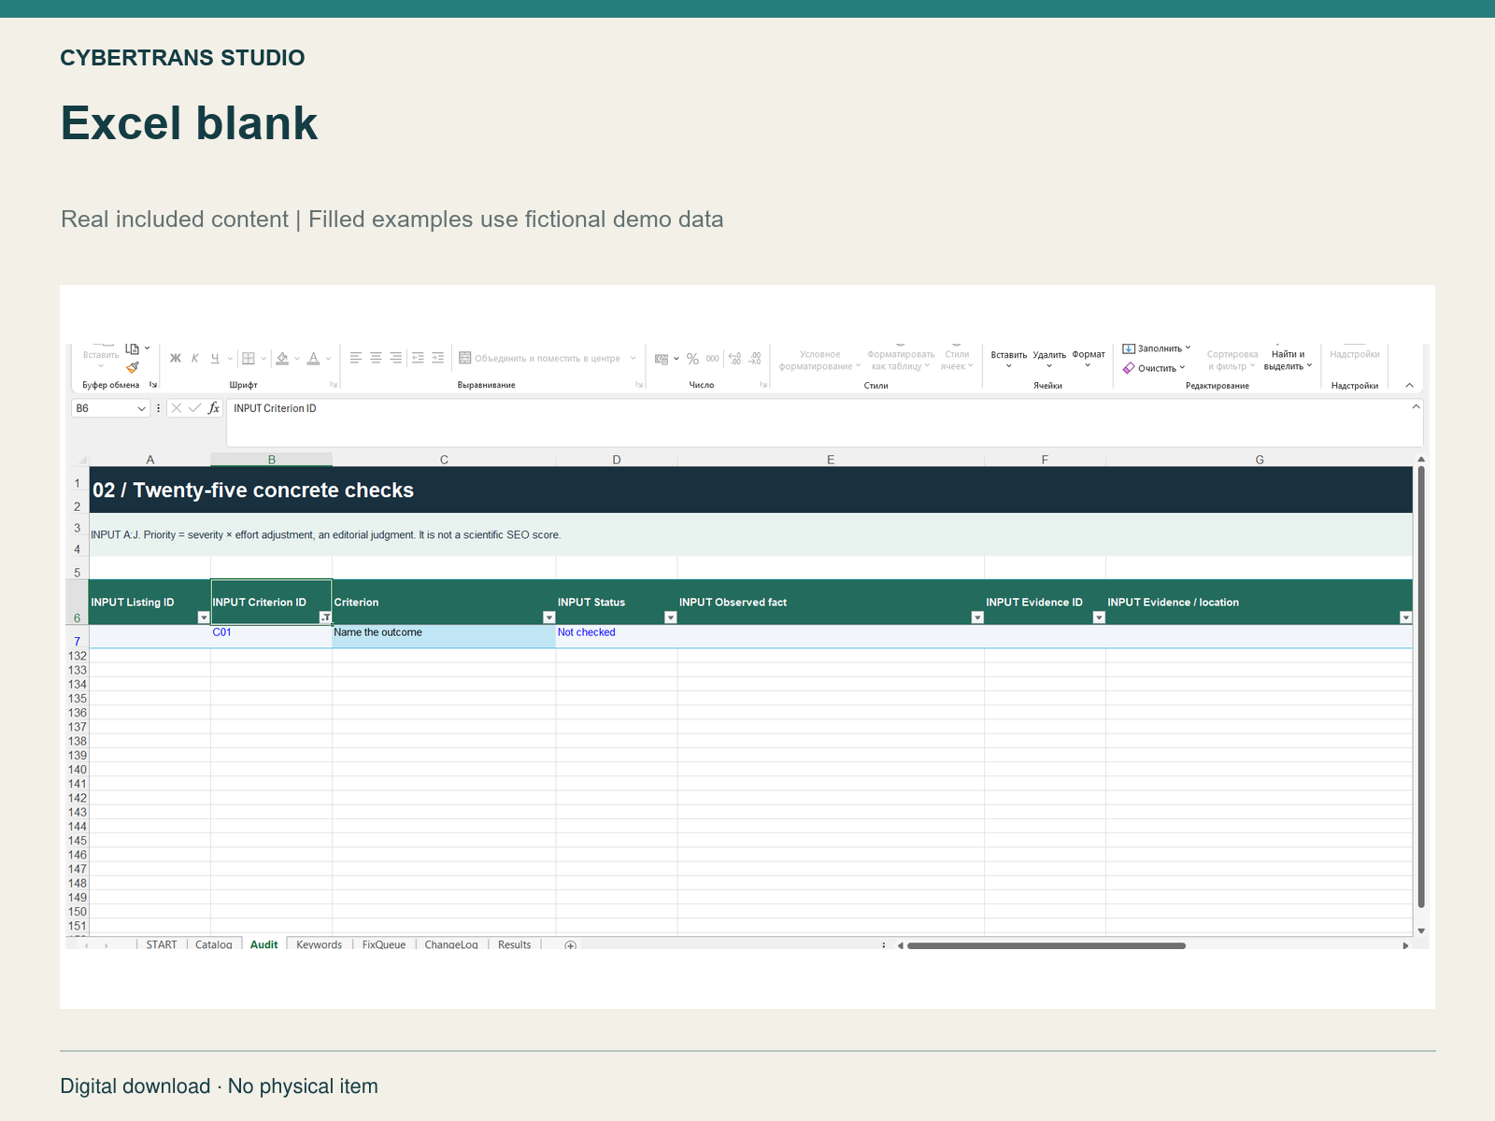Viewport: 1495px width, 1121px height.
Task: Switch to the Catalog sheet tab
Action: [214, 944]
